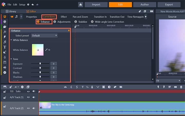Click the undo arrow in the top bar
This screenshot has width=185, height=116.
[33, 5]
